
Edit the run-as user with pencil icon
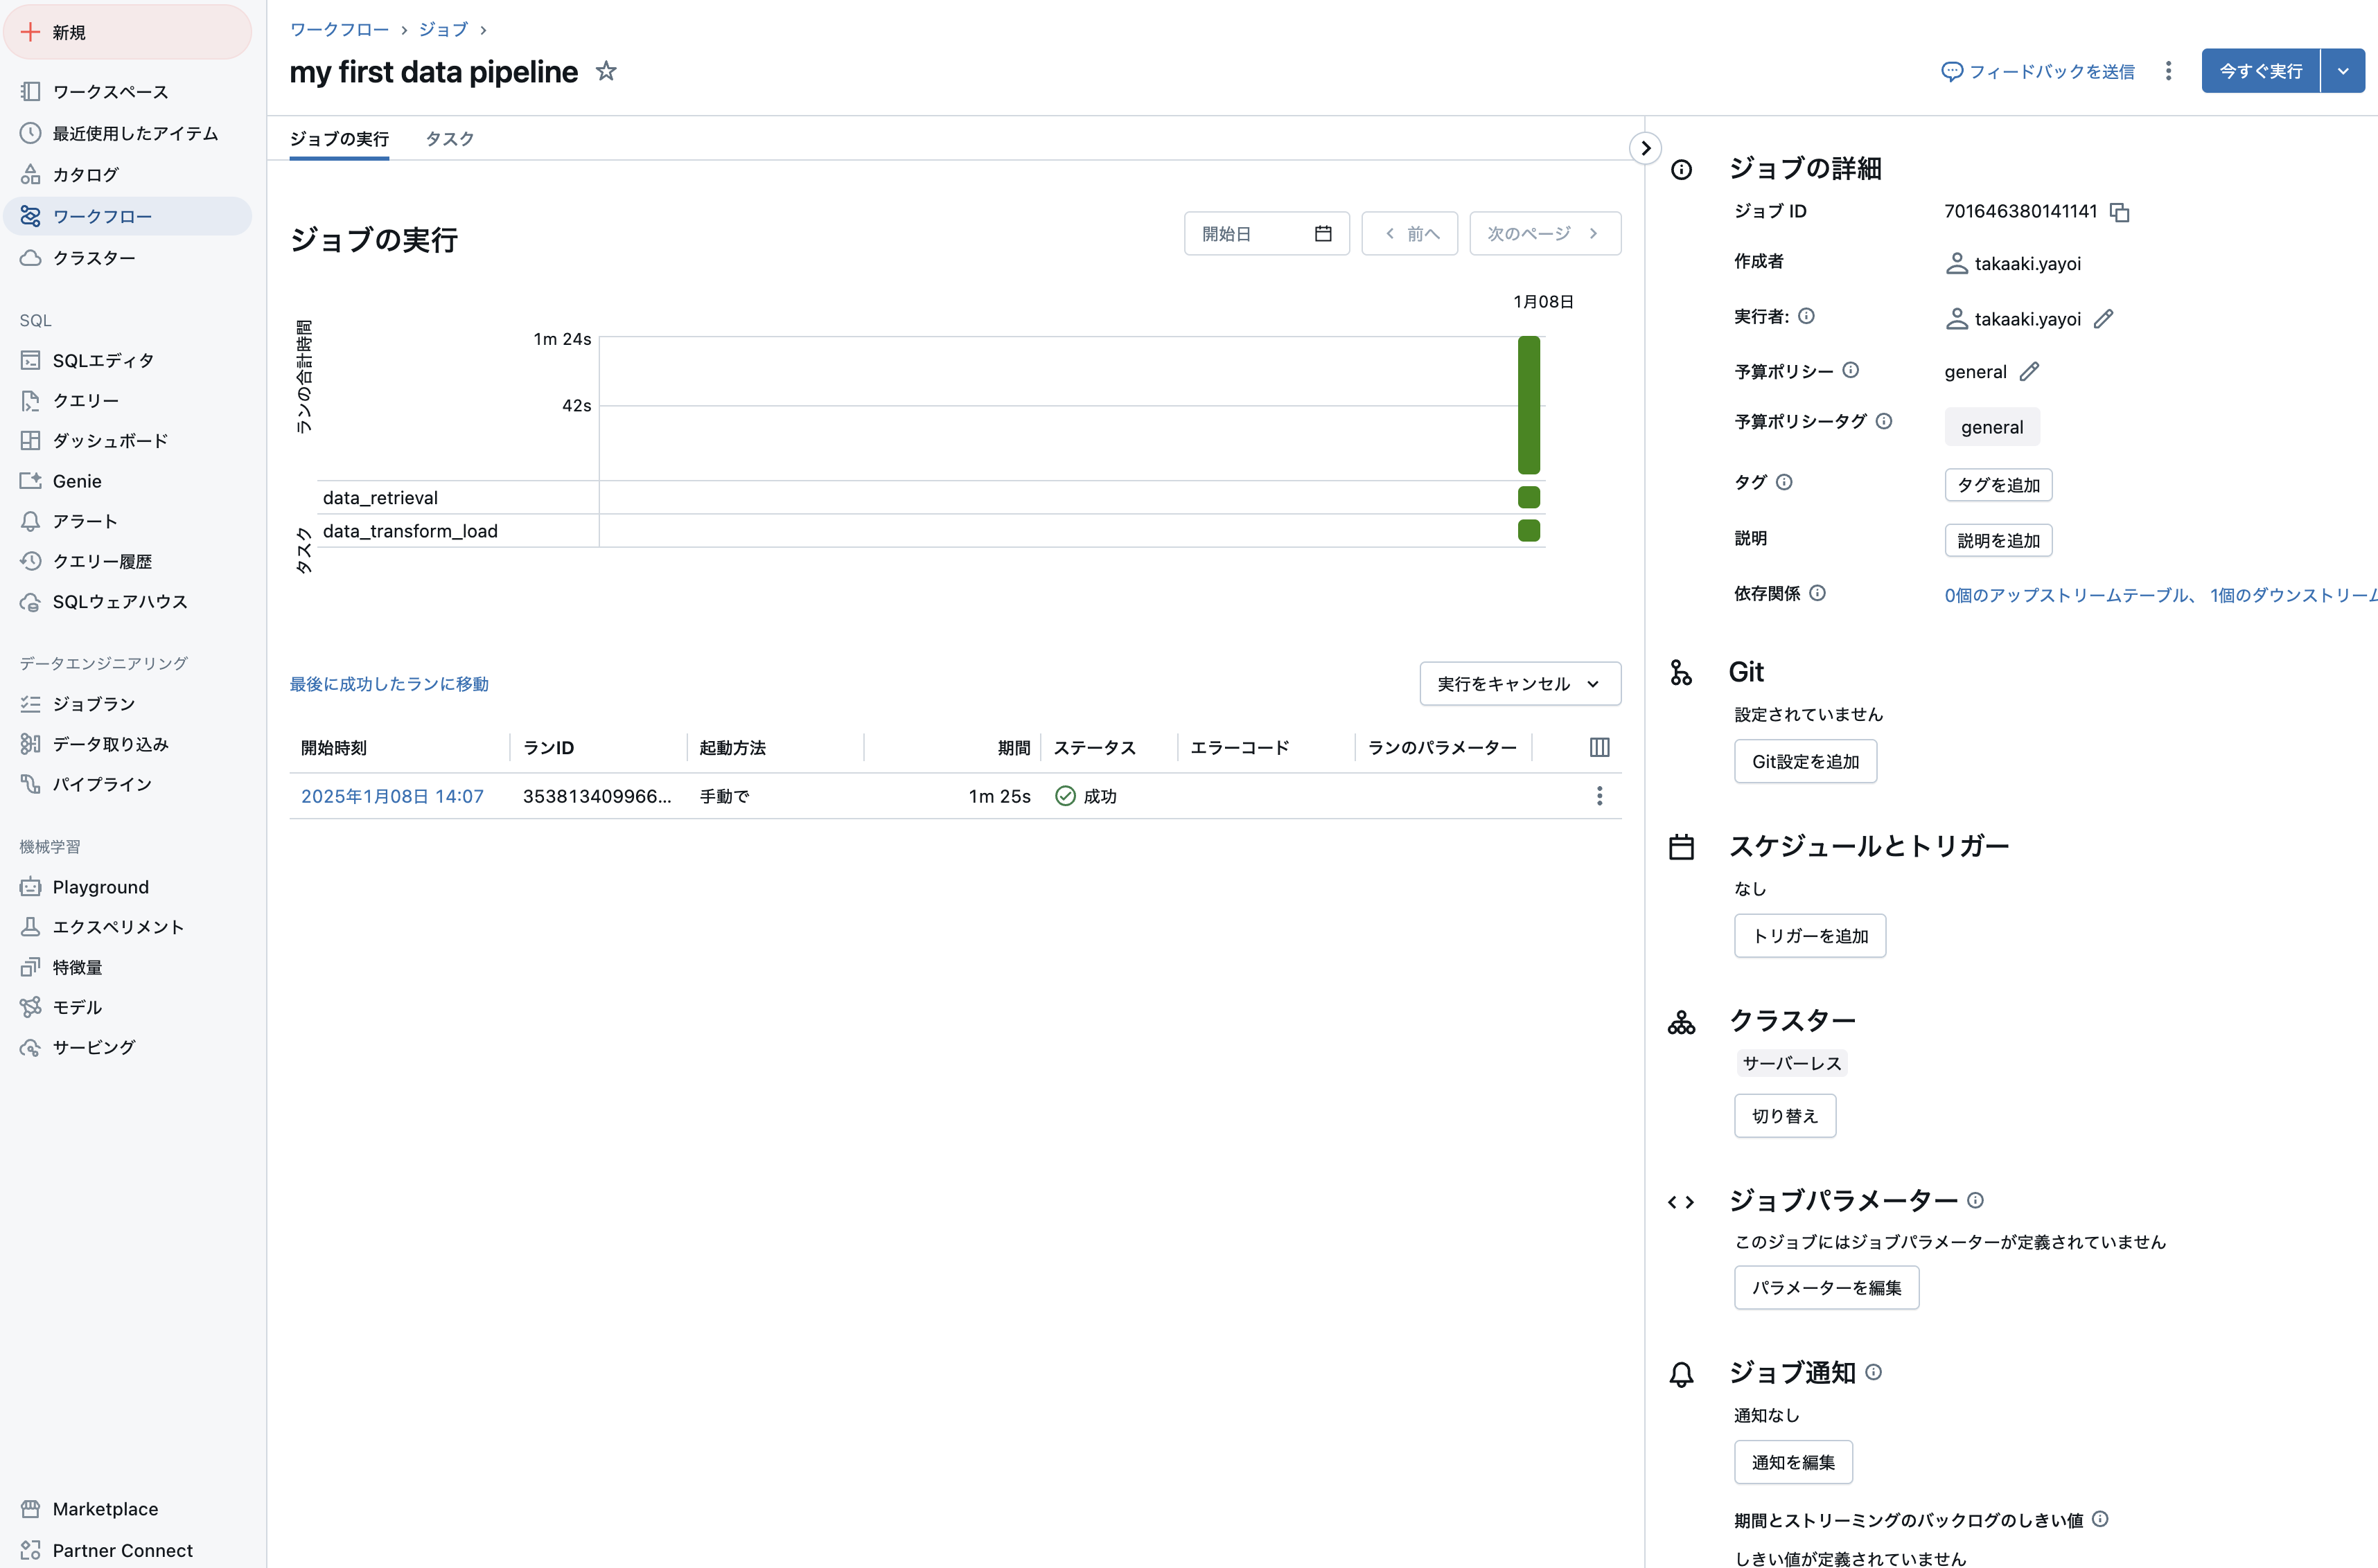2103,319
